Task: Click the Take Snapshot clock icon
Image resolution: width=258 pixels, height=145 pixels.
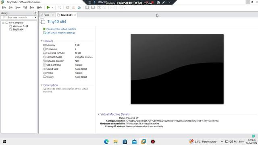Action: click(x=68, y=7)
